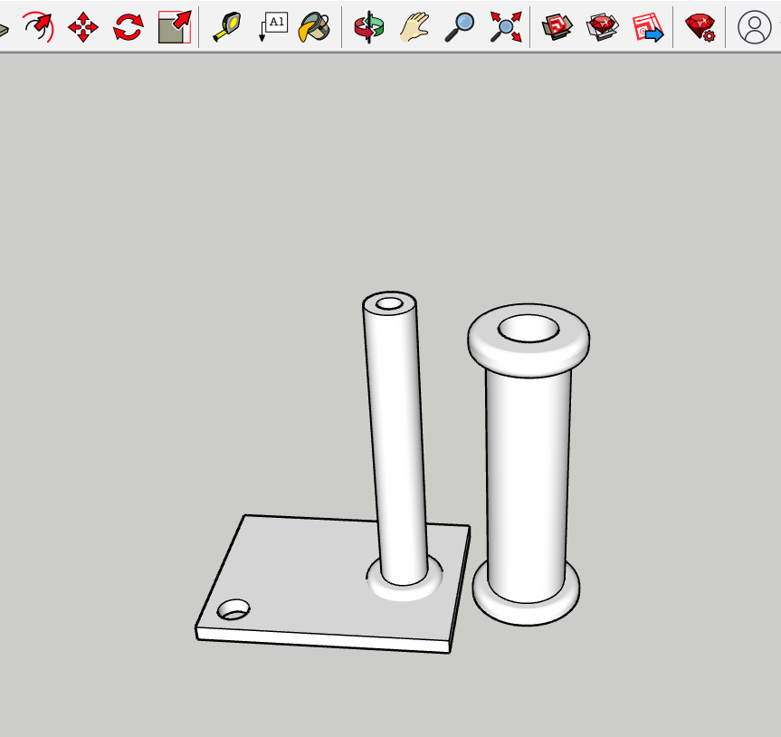
Task: Open the 3D Warehouse
Action: coord(557,27)
